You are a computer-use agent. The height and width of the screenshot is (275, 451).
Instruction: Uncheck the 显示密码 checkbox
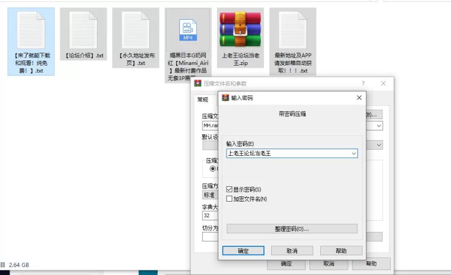229,189
